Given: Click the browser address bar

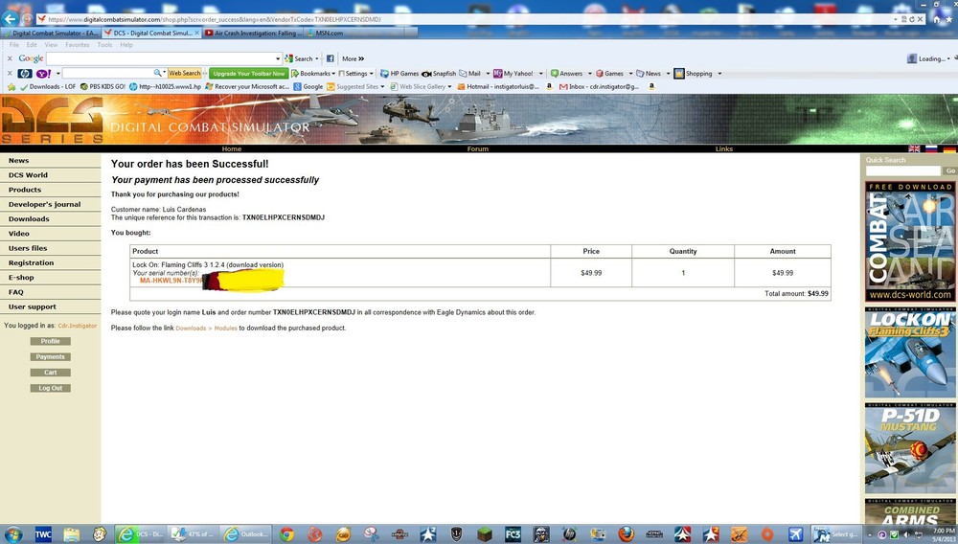Looking at the screenshot, I should tap(465, 19).
